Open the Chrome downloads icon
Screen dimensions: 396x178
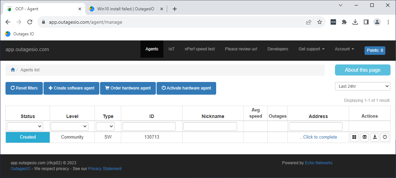tap(355, 22)
